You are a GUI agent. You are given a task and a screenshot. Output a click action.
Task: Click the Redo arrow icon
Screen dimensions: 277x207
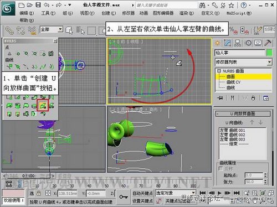click(x=59, y=5)
